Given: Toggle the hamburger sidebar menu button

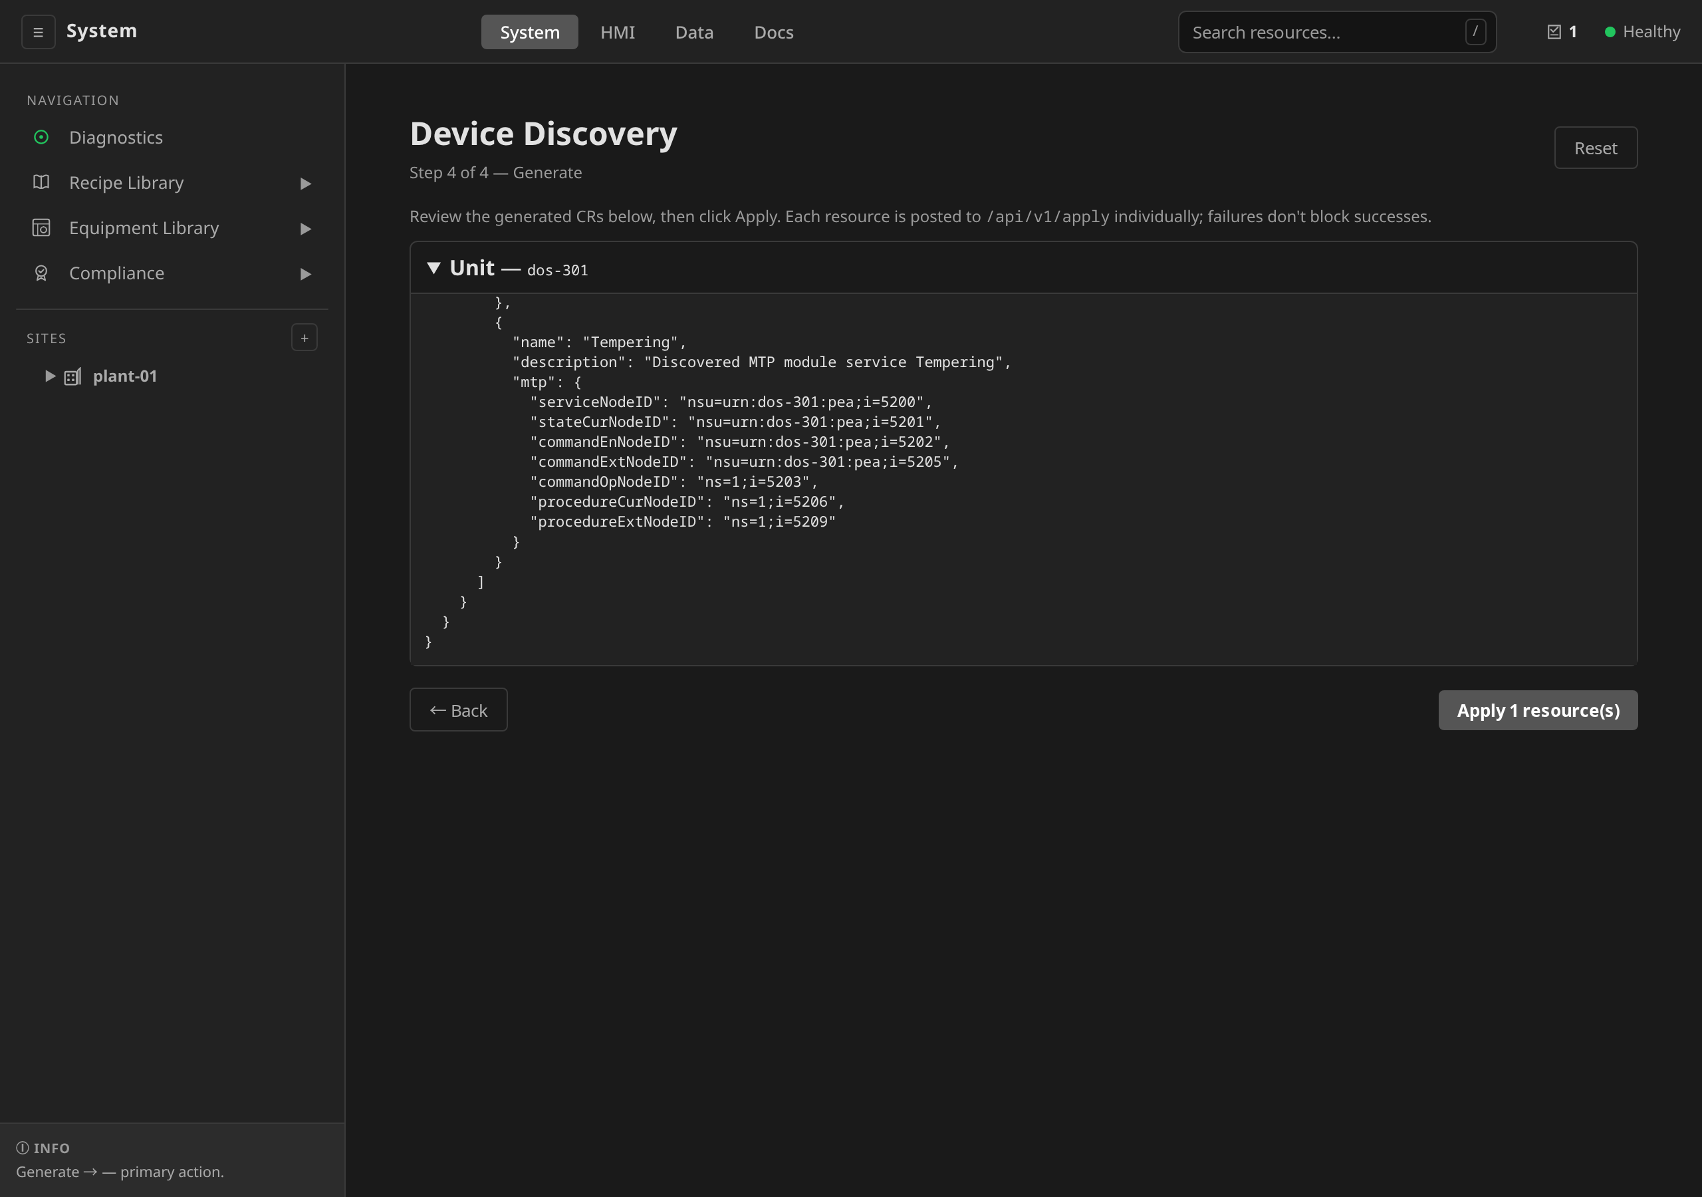Looking at the screenshot, I should click(x=38, y=32).
